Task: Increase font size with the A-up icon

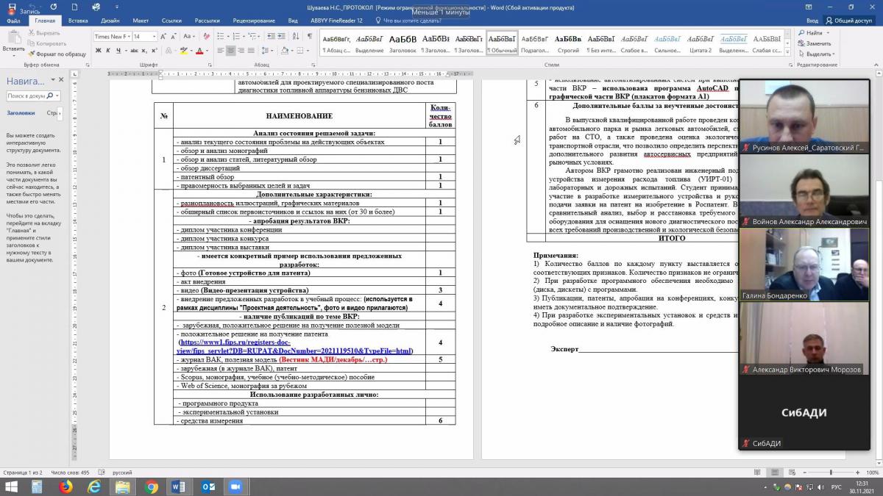Action: 165,36
